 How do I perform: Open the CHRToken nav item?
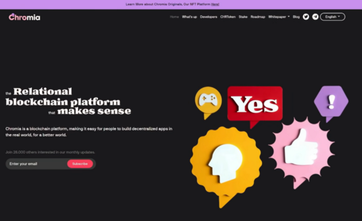coord(228,17)
